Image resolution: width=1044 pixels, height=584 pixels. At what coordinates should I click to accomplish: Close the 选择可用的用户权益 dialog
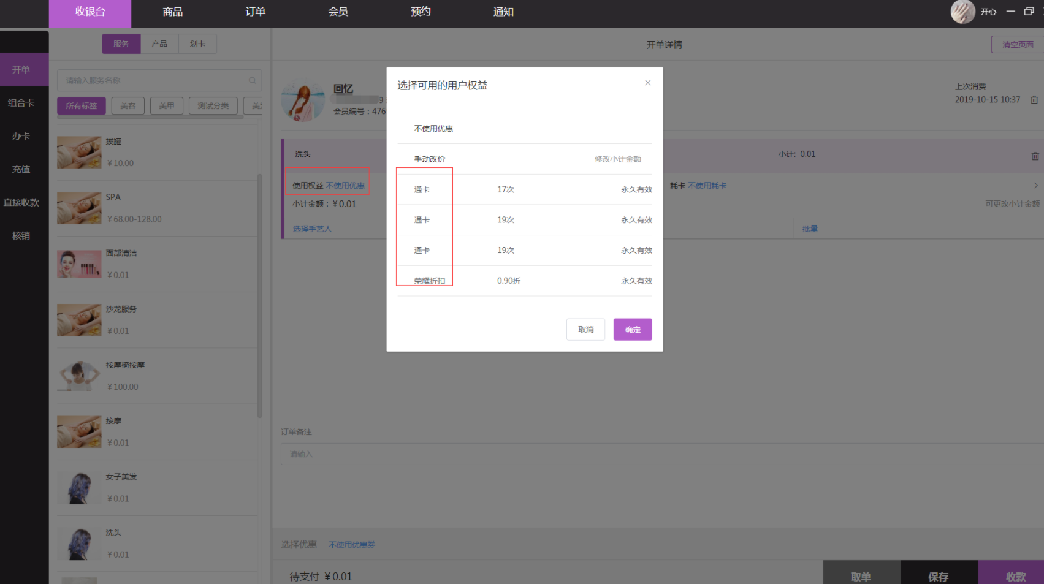point(647,83)
